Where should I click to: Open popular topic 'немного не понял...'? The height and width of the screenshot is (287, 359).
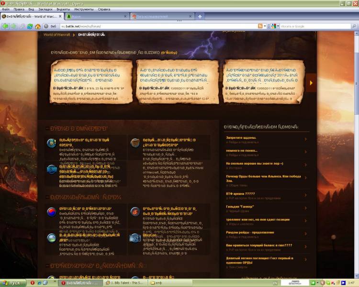click(242, 150)
